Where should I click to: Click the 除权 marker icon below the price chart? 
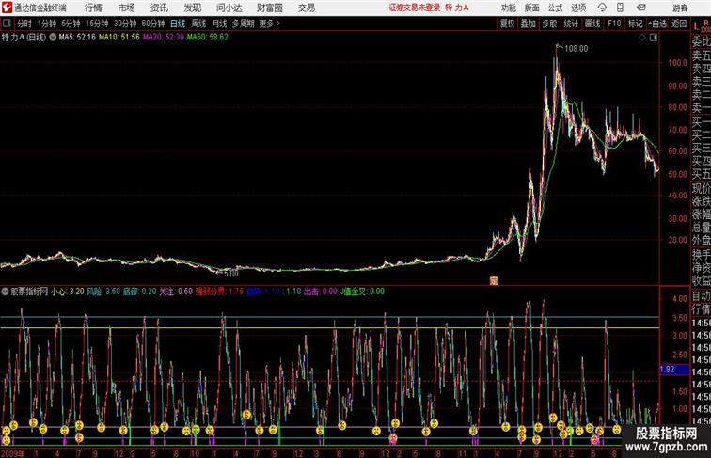point(494,280)
